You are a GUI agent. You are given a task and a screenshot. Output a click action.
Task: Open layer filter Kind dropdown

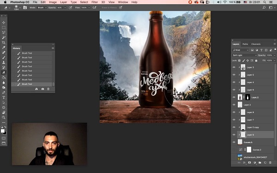[x=241, y=50]
